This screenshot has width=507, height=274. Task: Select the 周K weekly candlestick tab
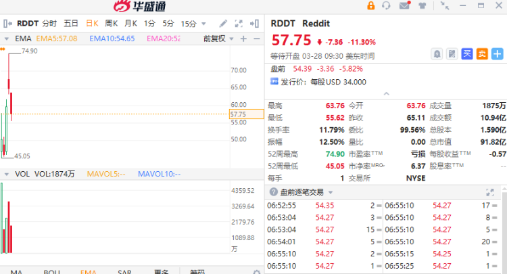pyautogui.click(x=112, y=23)
